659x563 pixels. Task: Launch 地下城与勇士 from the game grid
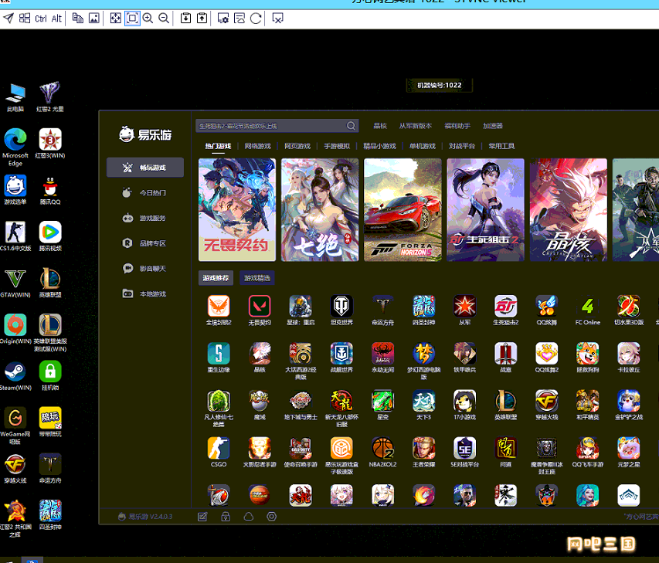point(301,405)
